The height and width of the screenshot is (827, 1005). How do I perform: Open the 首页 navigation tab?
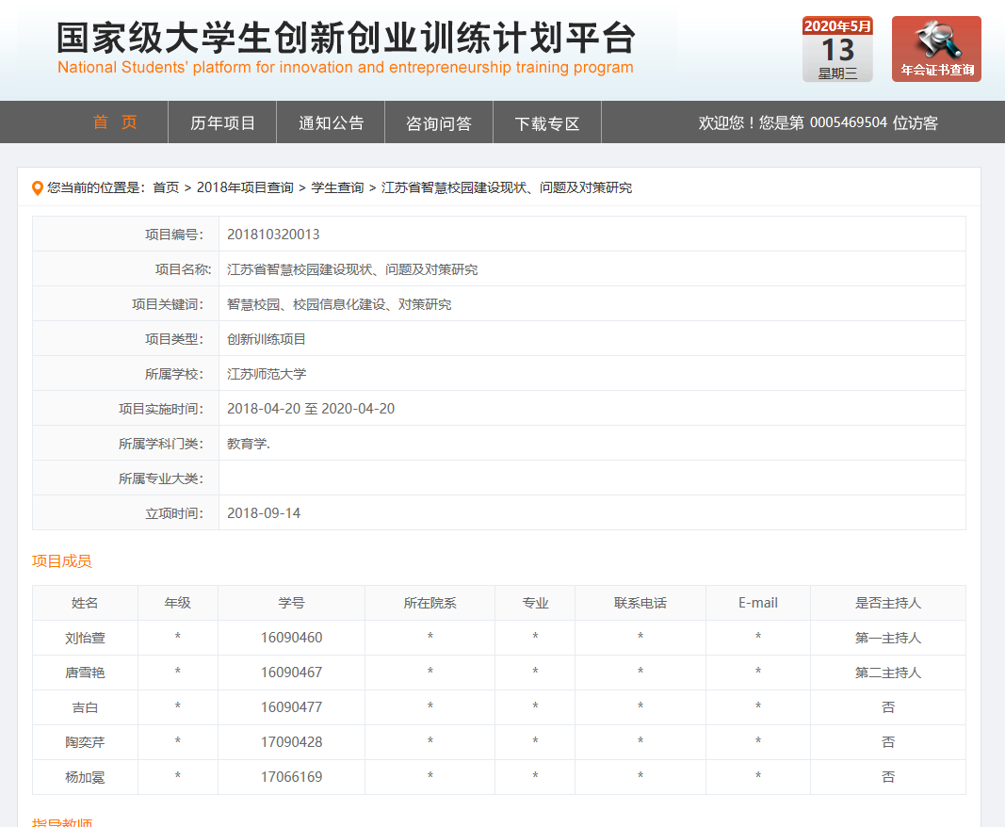point(115,122)
